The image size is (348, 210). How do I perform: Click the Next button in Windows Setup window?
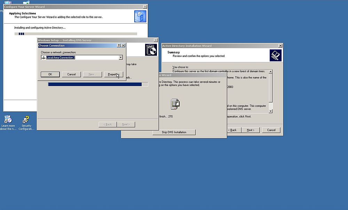click(126, 124)
